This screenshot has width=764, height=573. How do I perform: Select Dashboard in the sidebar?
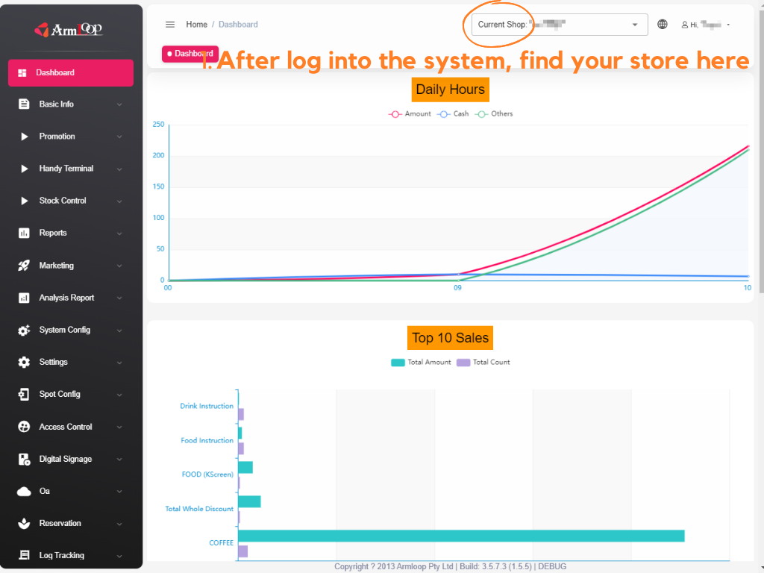click(x=71, y=73)
